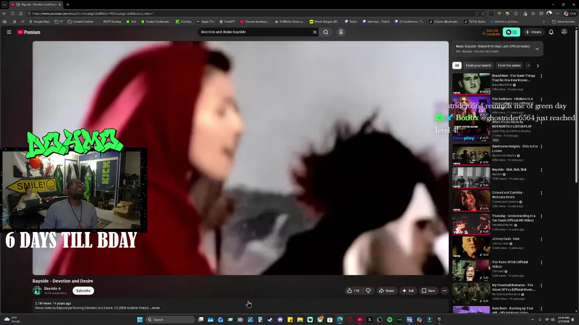Open Discord from the taskbar
This screenshot has height=325, width=579.
coord(280,320)
